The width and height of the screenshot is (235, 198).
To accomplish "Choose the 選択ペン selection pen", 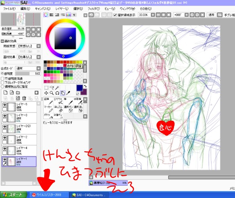I will coord(68,109).
